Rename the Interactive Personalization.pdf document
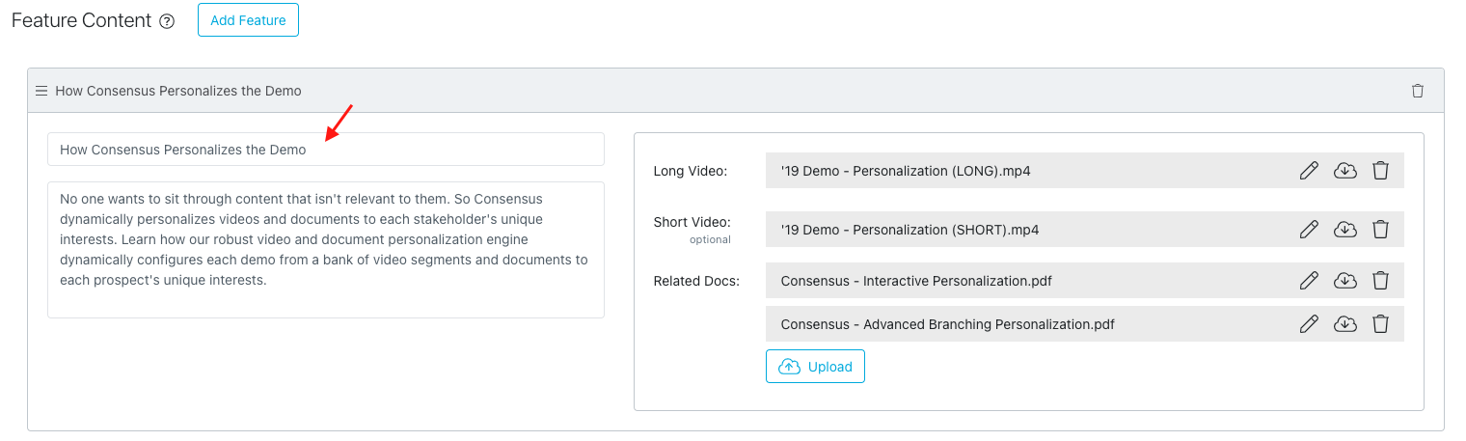 [x=1309, y=281]
